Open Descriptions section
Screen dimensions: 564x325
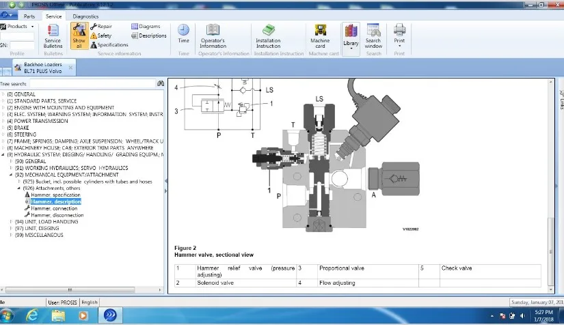pyautogui.click(x=149, y=36)
